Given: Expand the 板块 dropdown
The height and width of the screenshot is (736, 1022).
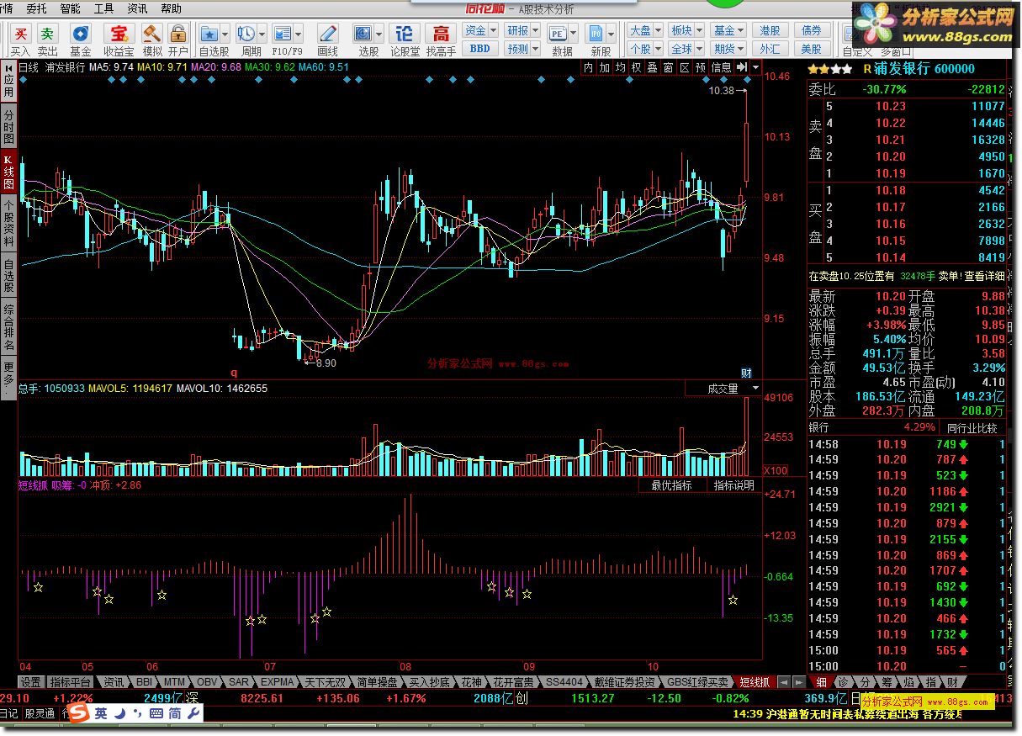Looking at the screenshot, I should pyautogui.click(x=699, y=31).
